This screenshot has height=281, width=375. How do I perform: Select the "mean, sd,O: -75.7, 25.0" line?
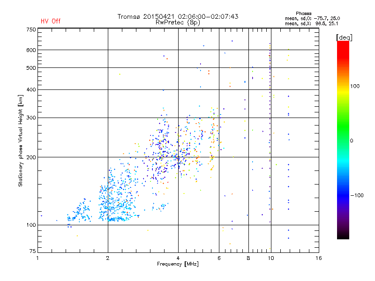[312, 18]
